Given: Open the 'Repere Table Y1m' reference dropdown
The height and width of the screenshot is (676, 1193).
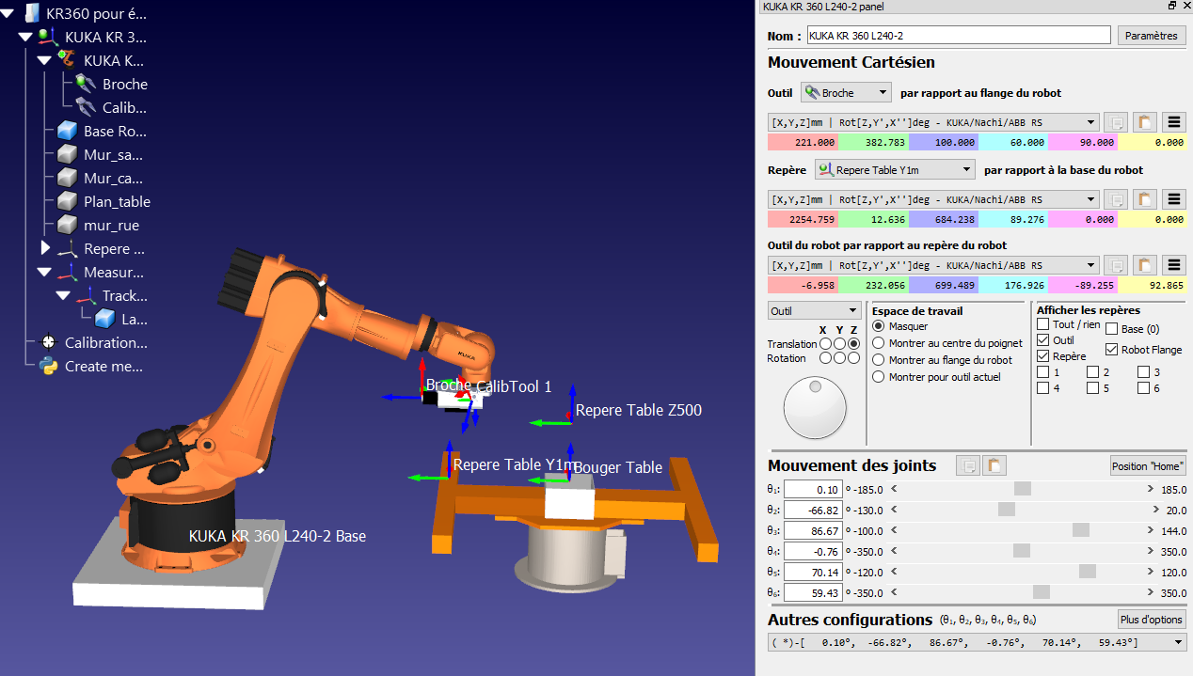Looking at the screenshot, I should [894, 170].
